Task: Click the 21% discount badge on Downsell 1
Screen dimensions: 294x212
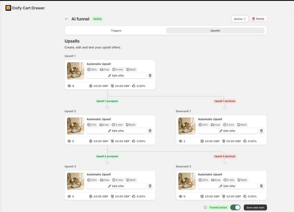Action: (204, 125)
